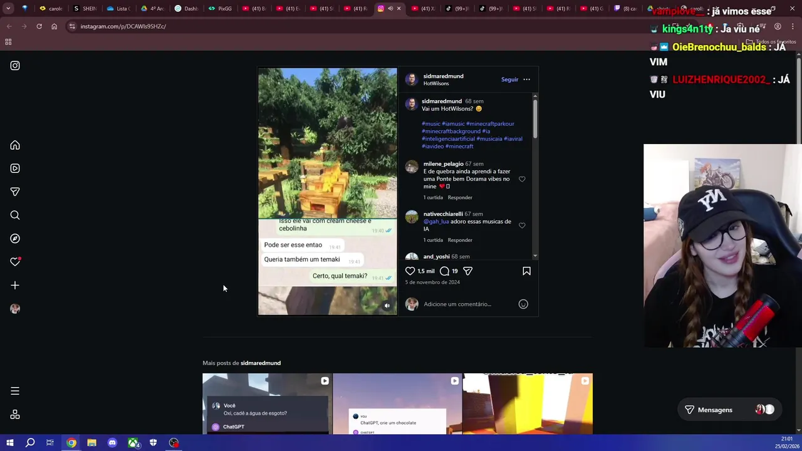Open the Windows Start menu

coord(9,443)
